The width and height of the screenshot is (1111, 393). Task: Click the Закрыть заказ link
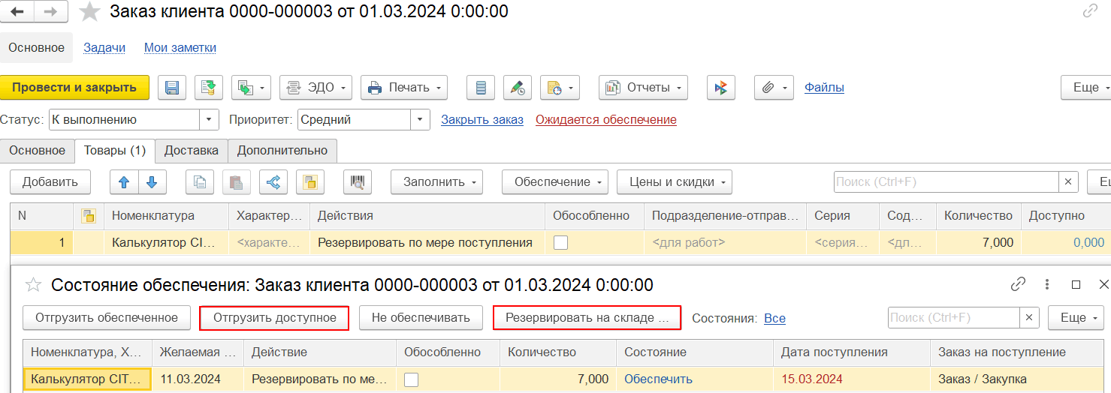(482, 119)
